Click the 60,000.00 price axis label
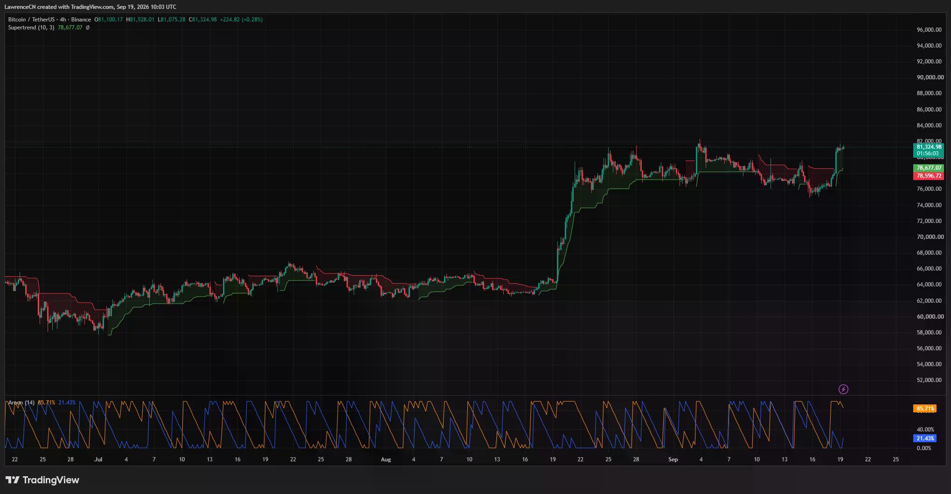This screenshot has width=951, height=494. click(930, 317)
